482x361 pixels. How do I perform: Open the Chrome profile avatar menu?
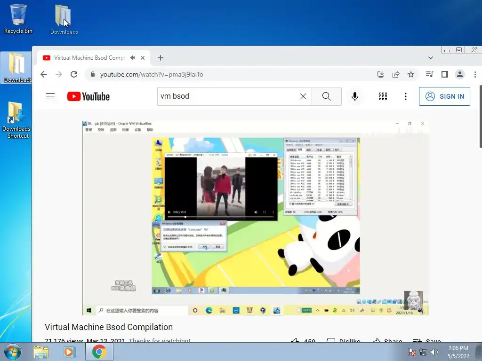pos(460,74)
